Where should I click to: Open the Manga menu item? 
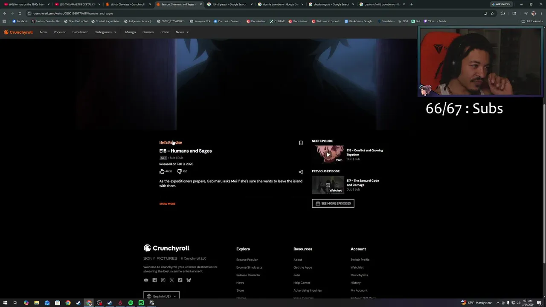click(131, 32)
